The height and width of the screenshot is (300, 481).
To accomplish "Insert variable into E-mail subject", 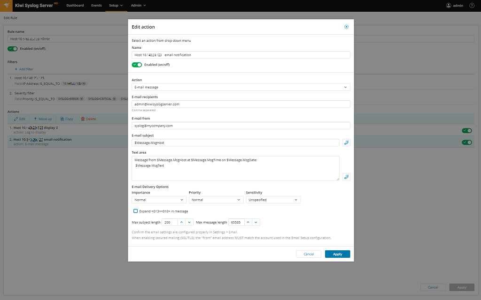I will (346, 142).
